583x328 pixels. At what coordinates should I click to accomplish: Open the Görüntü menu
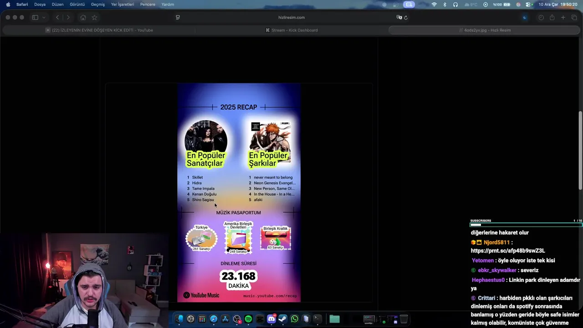click(77, 5)
